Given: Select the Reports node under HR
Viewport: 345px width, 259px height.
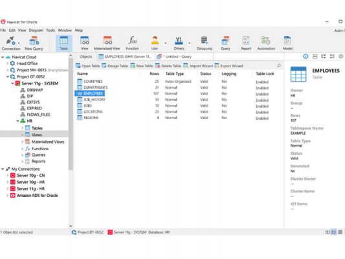Looking at the screenshot, I should [x=38, y=161].
